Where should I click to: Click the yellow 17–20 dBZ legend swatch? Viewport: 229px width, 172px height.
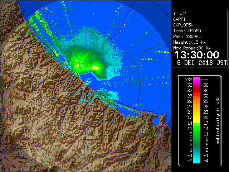(x=197, y=118)
